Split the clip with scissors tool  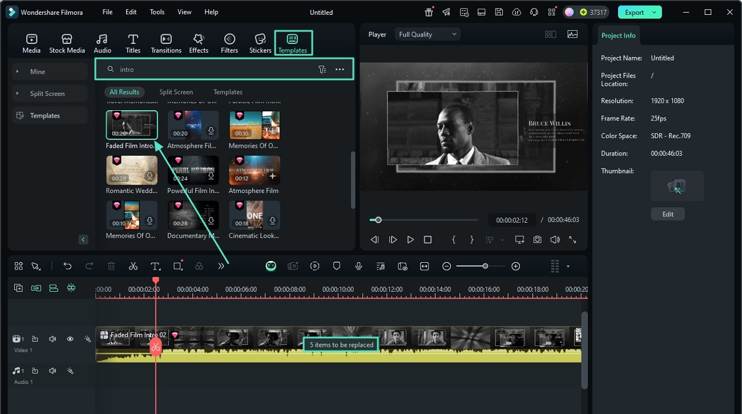pyautogui.click(x=133, y=266)
